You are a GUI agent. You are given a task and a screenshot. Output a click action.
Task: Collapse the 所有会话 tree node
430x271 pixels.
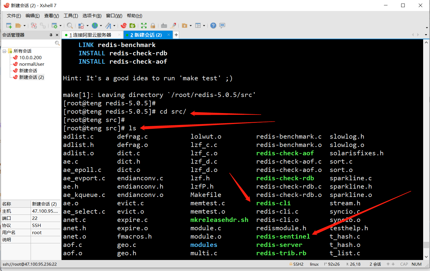4,51
